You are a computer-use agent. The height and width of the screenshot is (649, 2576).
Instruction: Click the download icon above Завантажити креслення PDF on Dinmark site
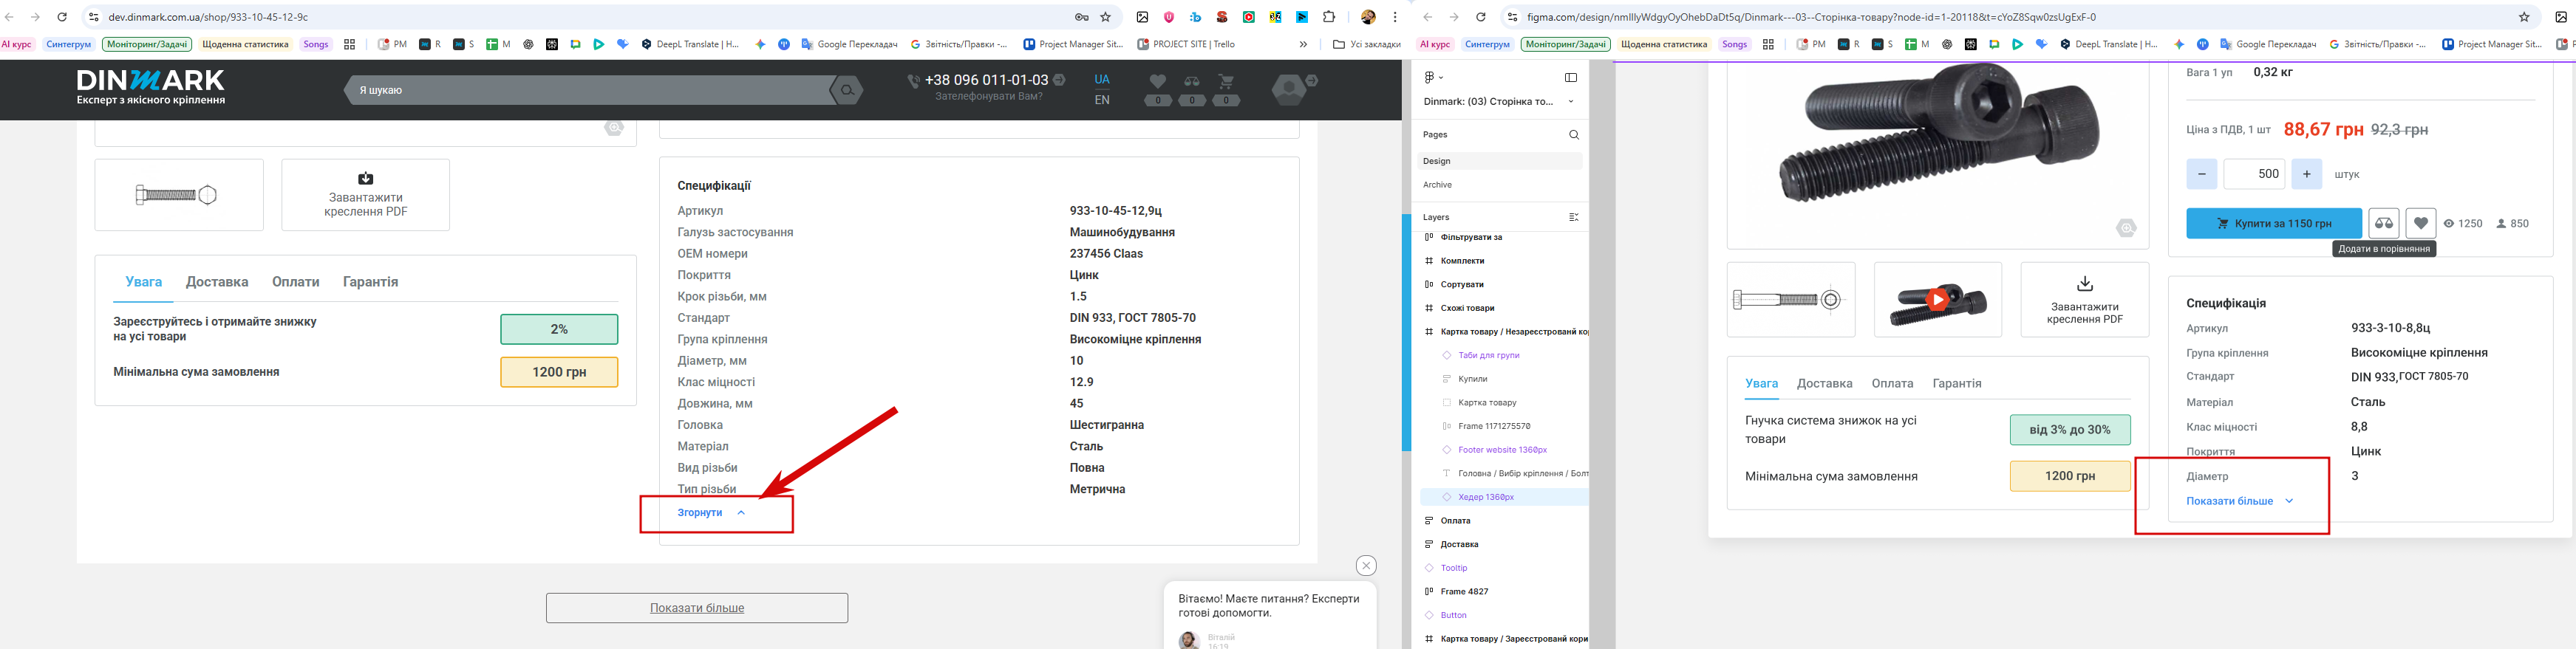click(366, 178)
